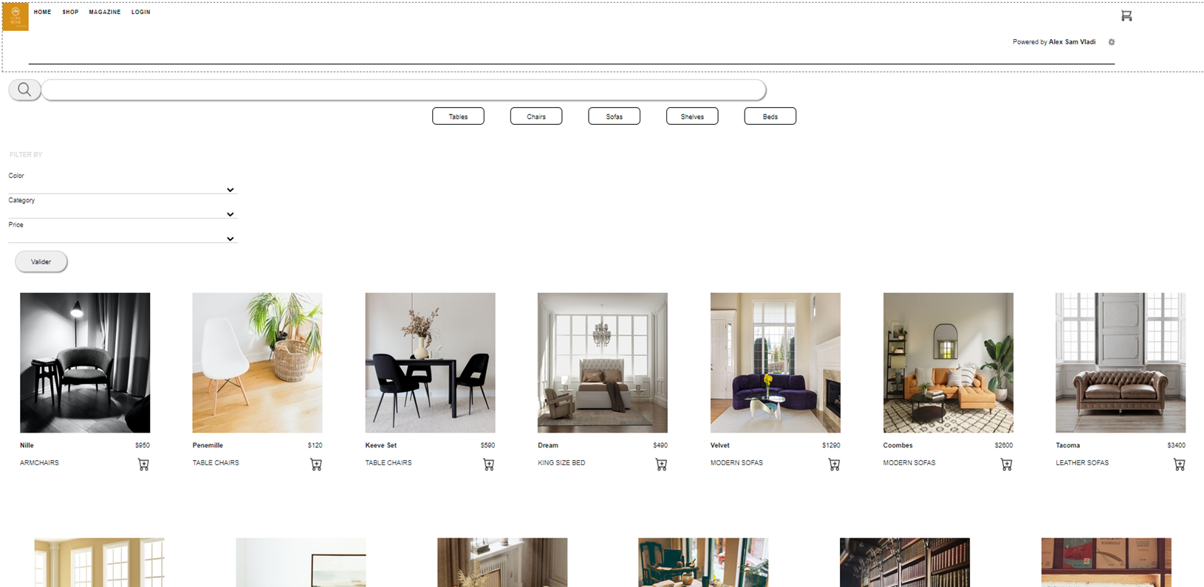The image size is (1204, 587).
Task: Click the Alex Sam Vladi credit
Action: tap(1073, 42)
